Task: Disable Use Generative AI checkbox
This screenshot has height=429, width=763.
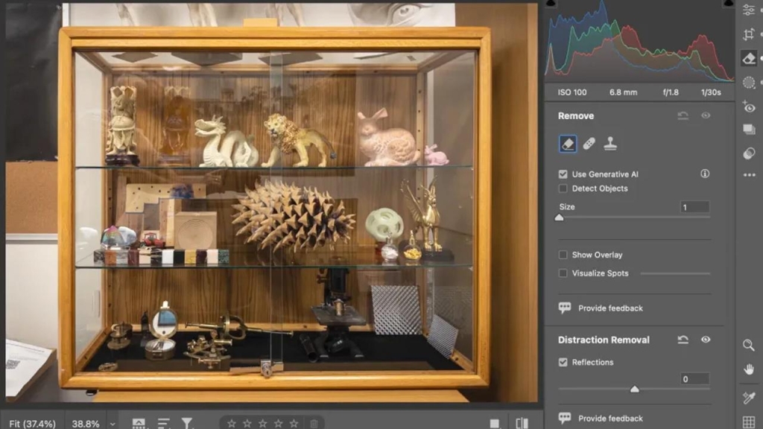Action: coord(563,174)
